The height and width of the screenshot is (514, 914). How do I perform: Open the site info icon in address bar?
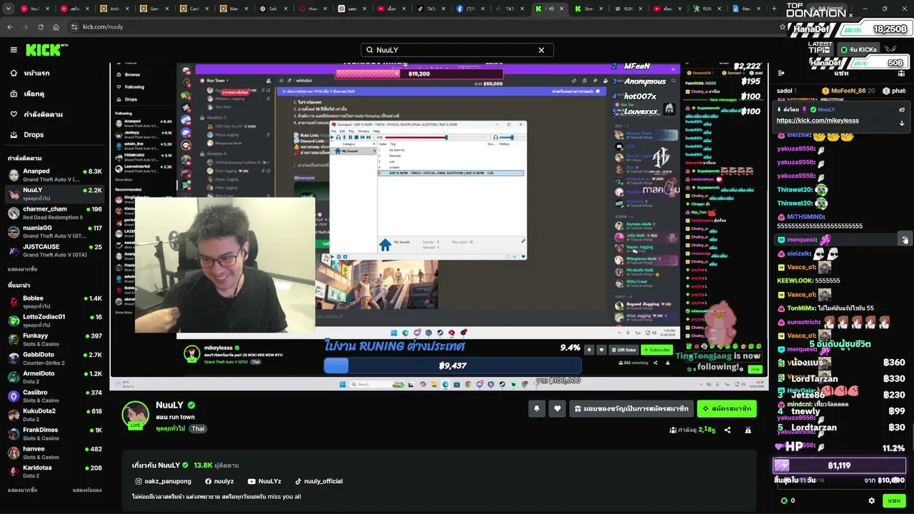click(x=74, y=27)
